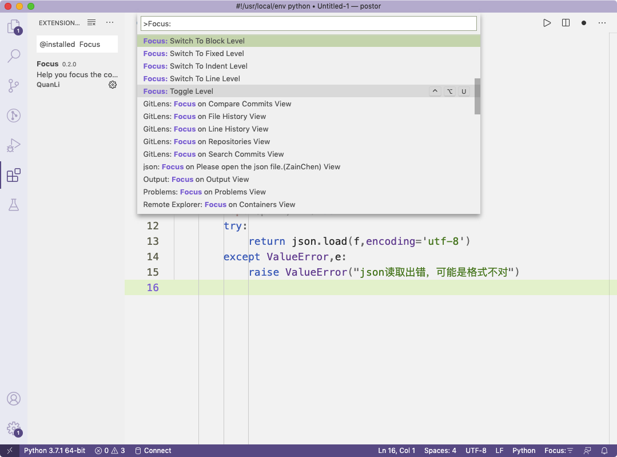Screen dimensions: 617x457
Task: Run Focus: Switch To Fixed Level
Action: click(309, 54)
